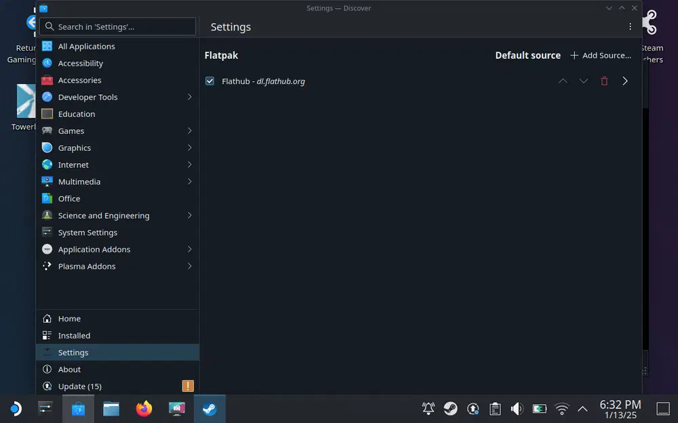Screen dimensions: 678x423
Task: Select the Office category
Action: tap(117, 198)
